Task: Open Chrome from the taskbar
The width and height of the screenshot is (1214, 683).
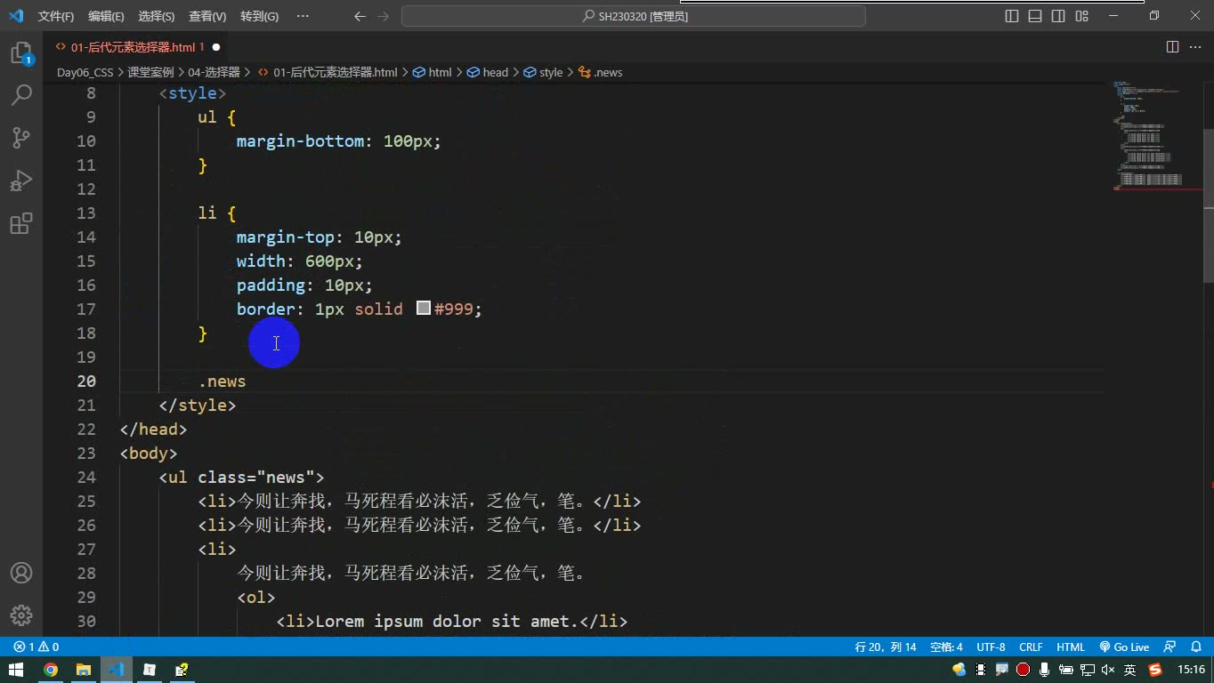Action: coord(51,670)
